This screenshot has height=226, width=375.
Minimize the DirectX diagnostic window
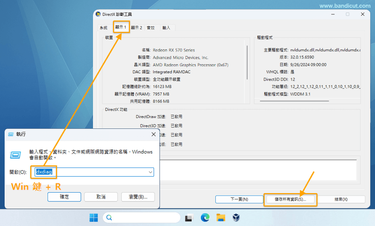pyautogui.click(x=333, y=14)
